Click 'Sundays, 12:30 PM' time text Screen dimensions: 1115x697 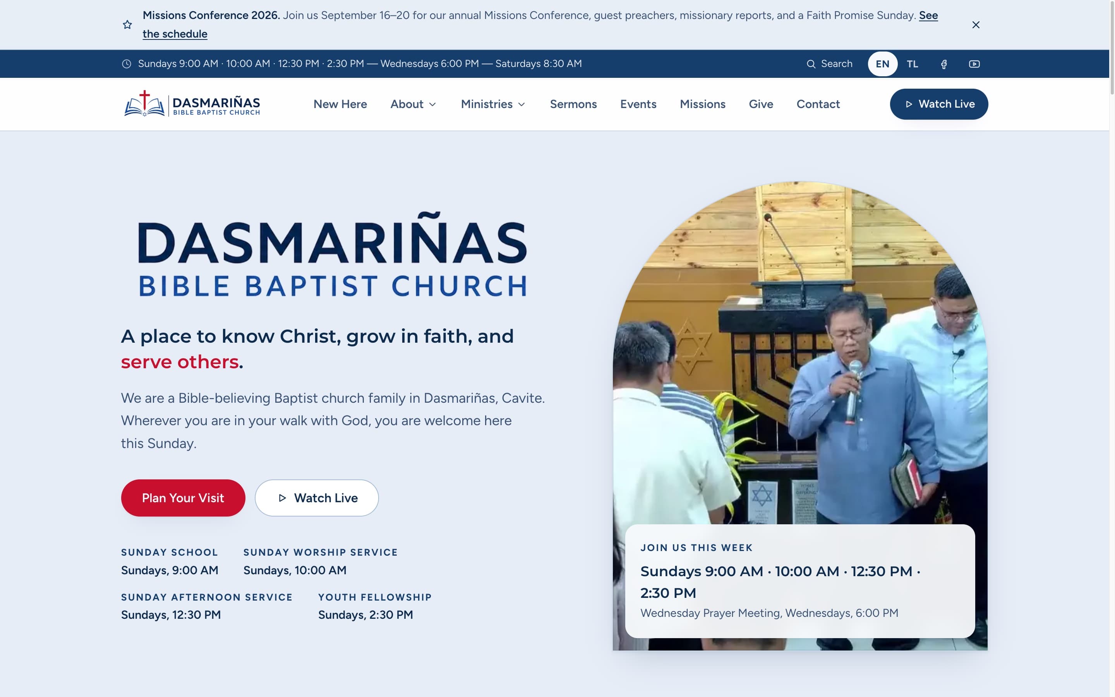point(171,615)
